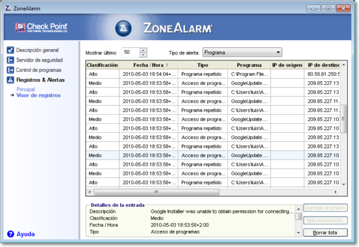Sort by the IP de origen column header

(x=287, y=65)
